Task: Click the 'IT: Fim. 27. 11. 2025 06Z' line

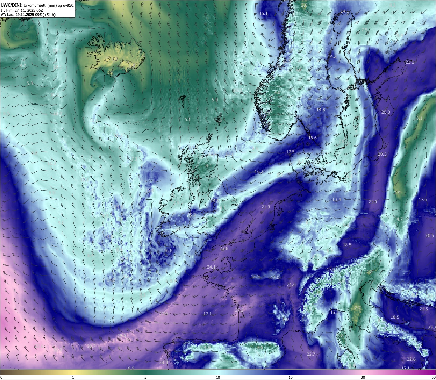Action: click(x=22, y=10)
